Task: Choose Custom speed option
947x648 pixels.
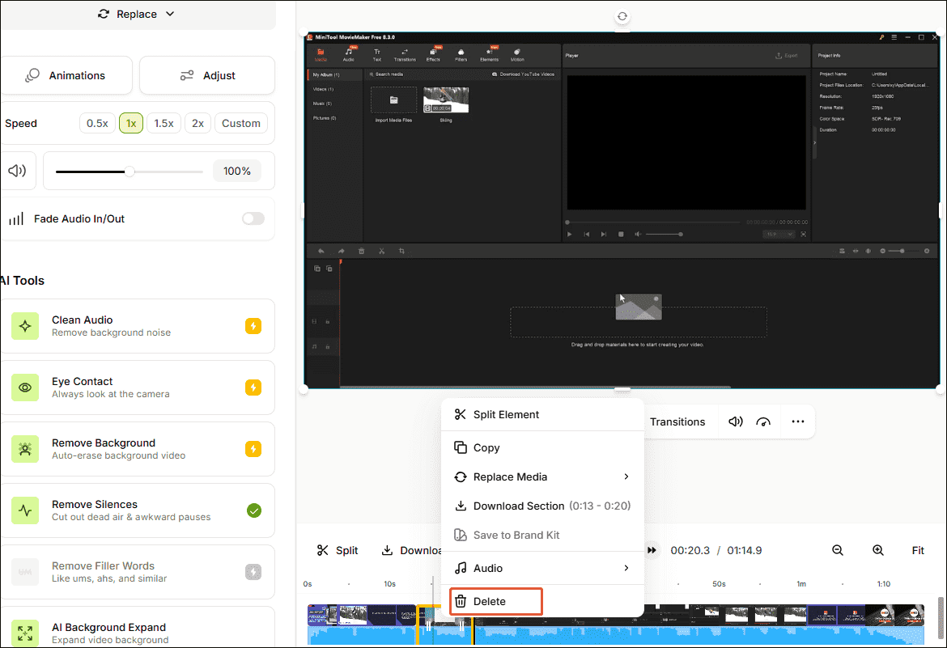Action: tap(241, 123)
